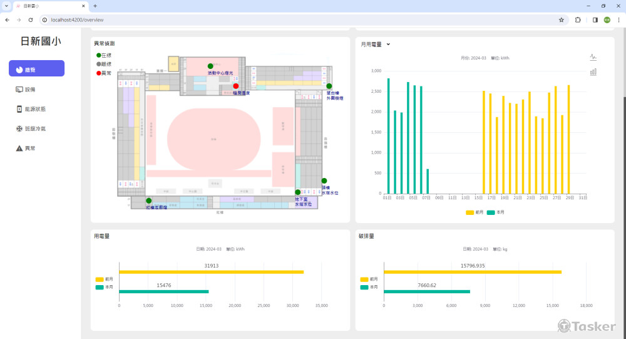The image size is (626, 339).
Task: Switch monthly chart to bar view
Action: (593, 72)
